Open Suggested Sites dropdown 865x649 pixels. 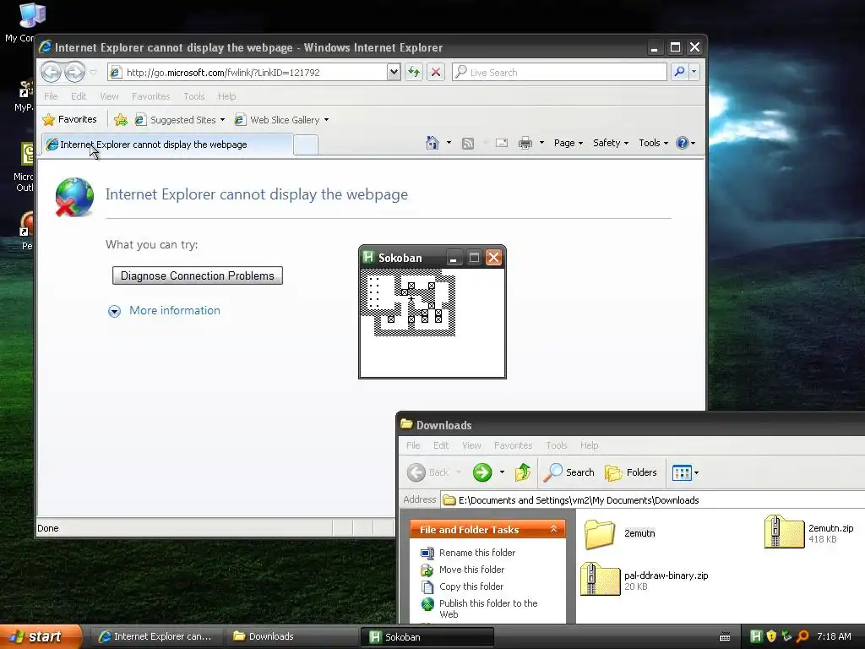[222, 120]
